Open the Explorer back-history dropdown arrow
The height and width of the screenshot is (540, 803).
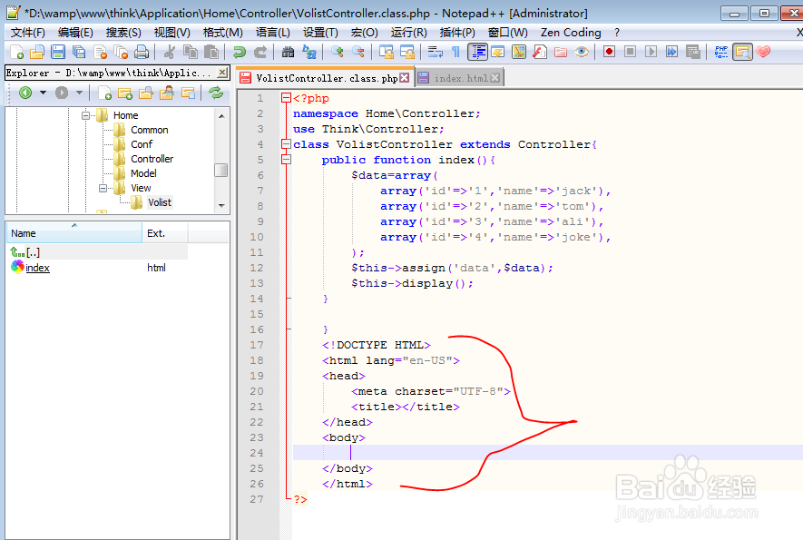pos(43,93)
